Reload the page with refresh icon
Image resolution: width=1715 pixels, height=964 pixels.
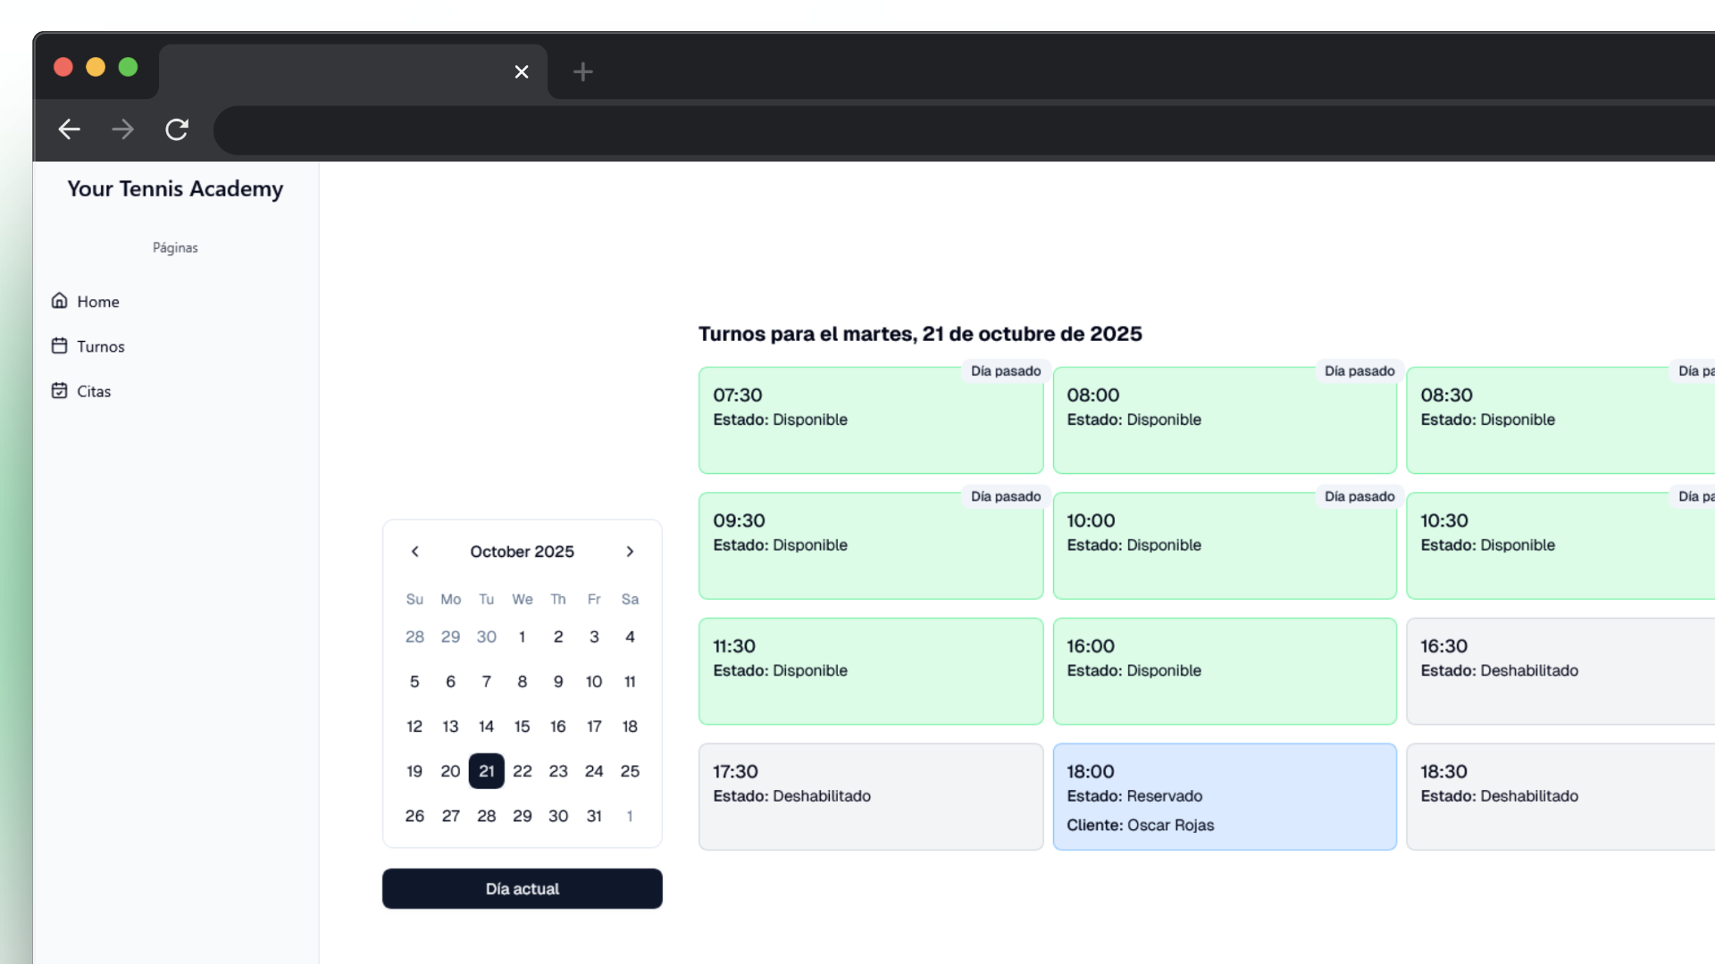pyautogui.click(x=177, y=129)
